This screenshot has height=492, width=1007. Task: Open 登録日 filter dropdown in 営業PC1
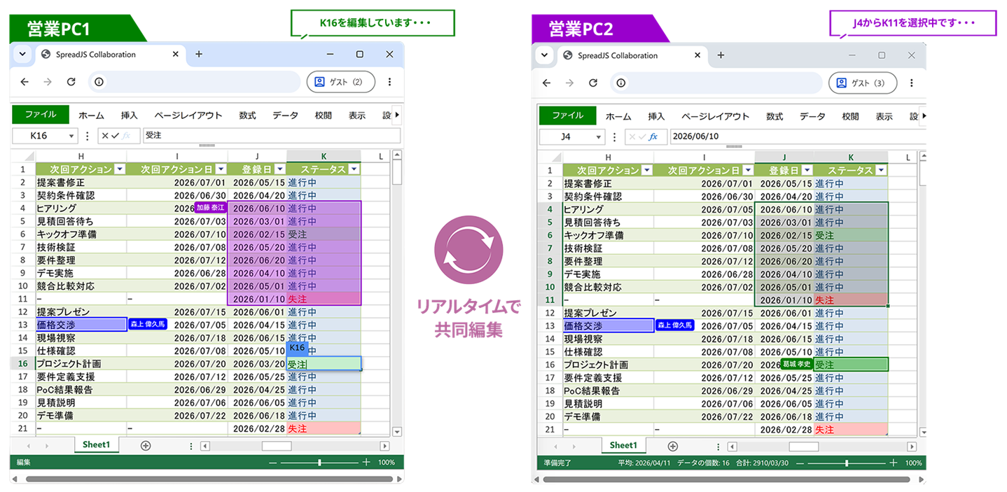tap(280, 169)
